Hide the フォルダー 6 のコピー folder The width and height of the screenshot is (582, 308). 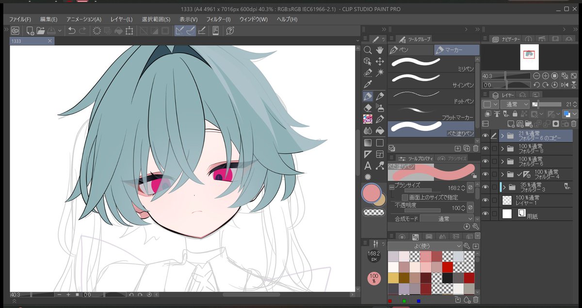[x=485, y=136]
